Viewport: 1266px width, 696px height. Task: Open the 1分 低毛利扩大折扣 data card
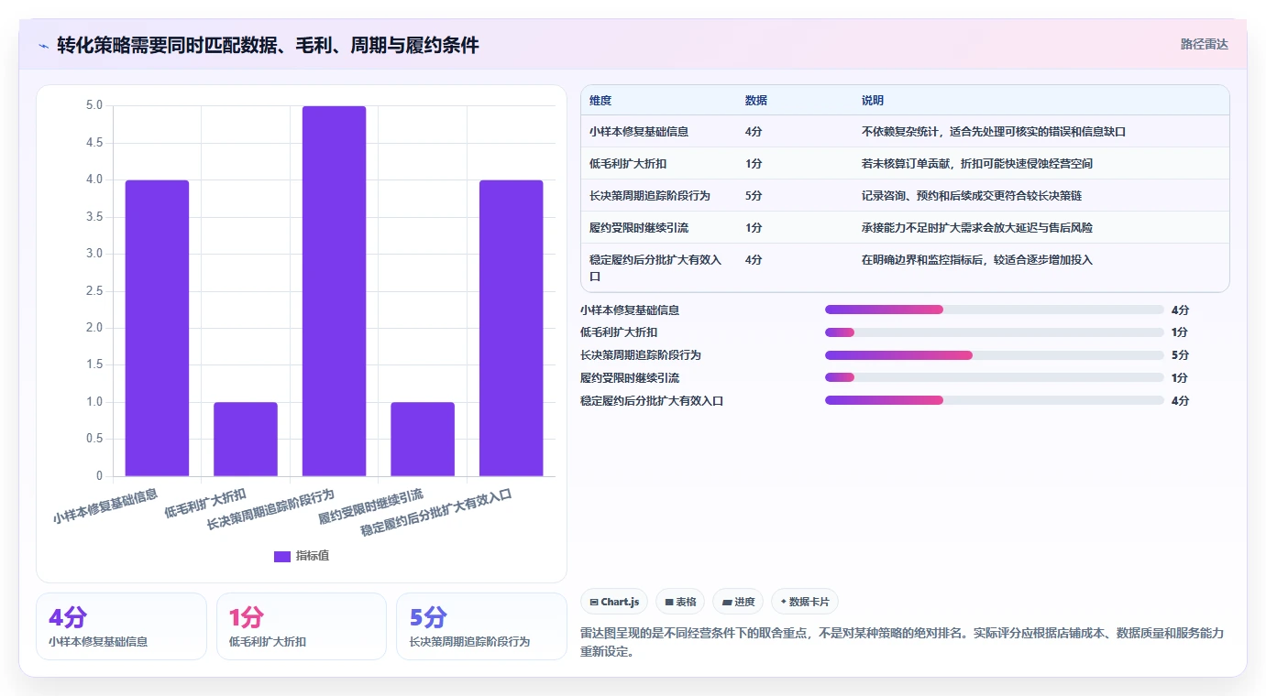(302, 626)
